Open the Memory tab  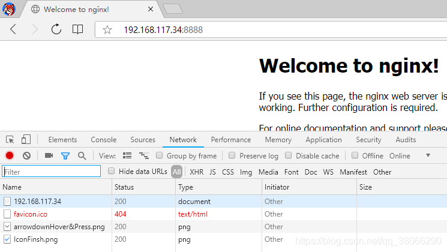[278, 140]
